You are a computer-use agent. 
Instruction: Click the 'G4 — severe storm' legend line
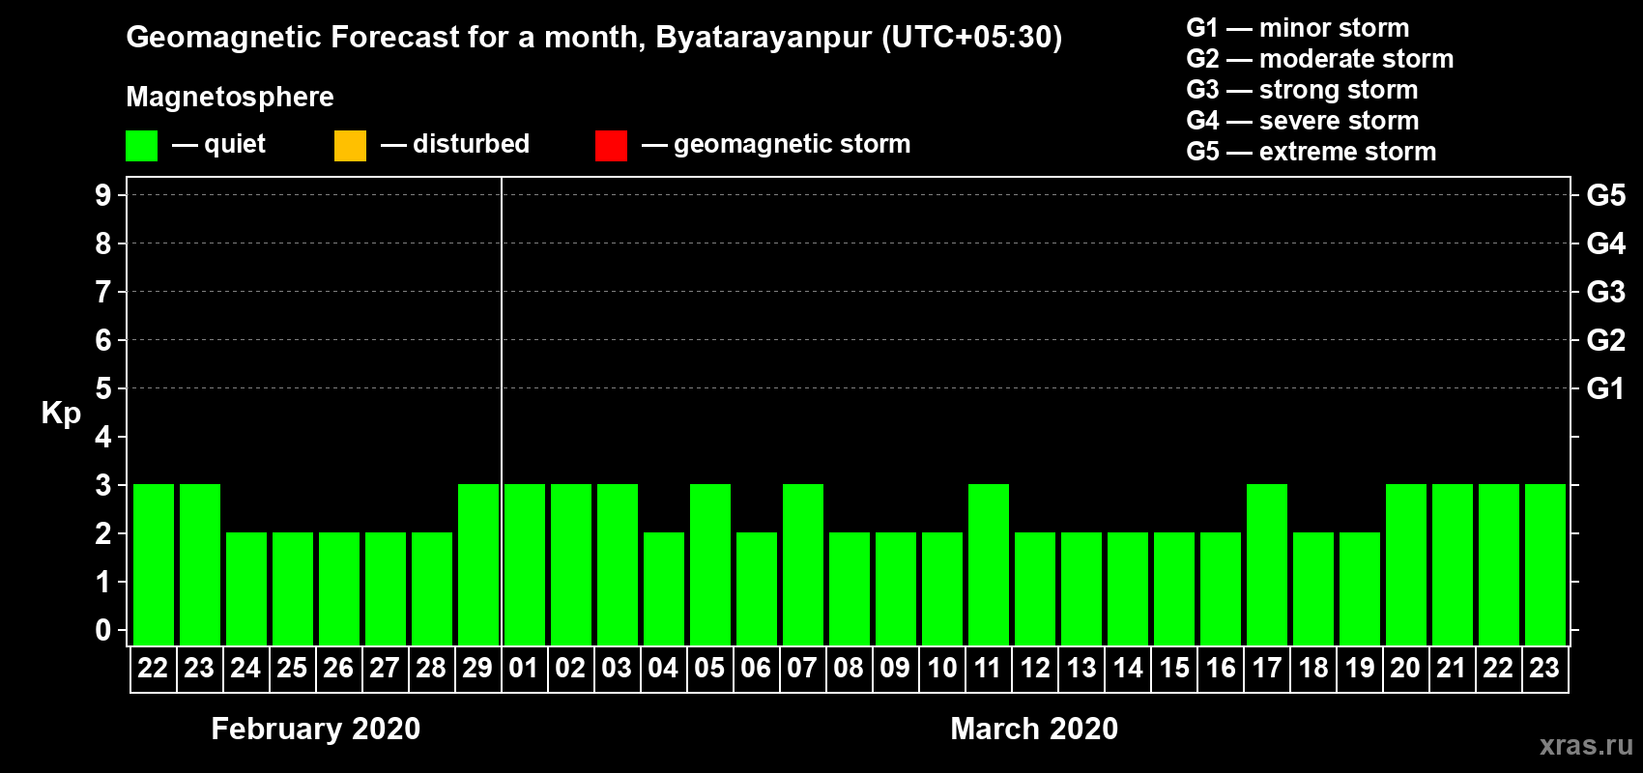pyautogui.click(x=1303, y=121)
